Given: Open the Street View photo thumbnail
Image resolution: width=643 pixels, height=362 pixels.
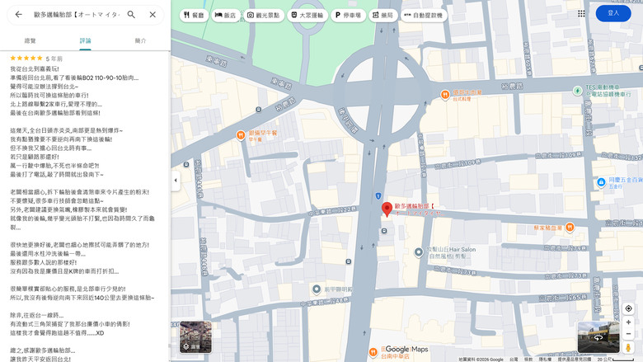Looking at the screenshot, I should (x=598, y=337).
